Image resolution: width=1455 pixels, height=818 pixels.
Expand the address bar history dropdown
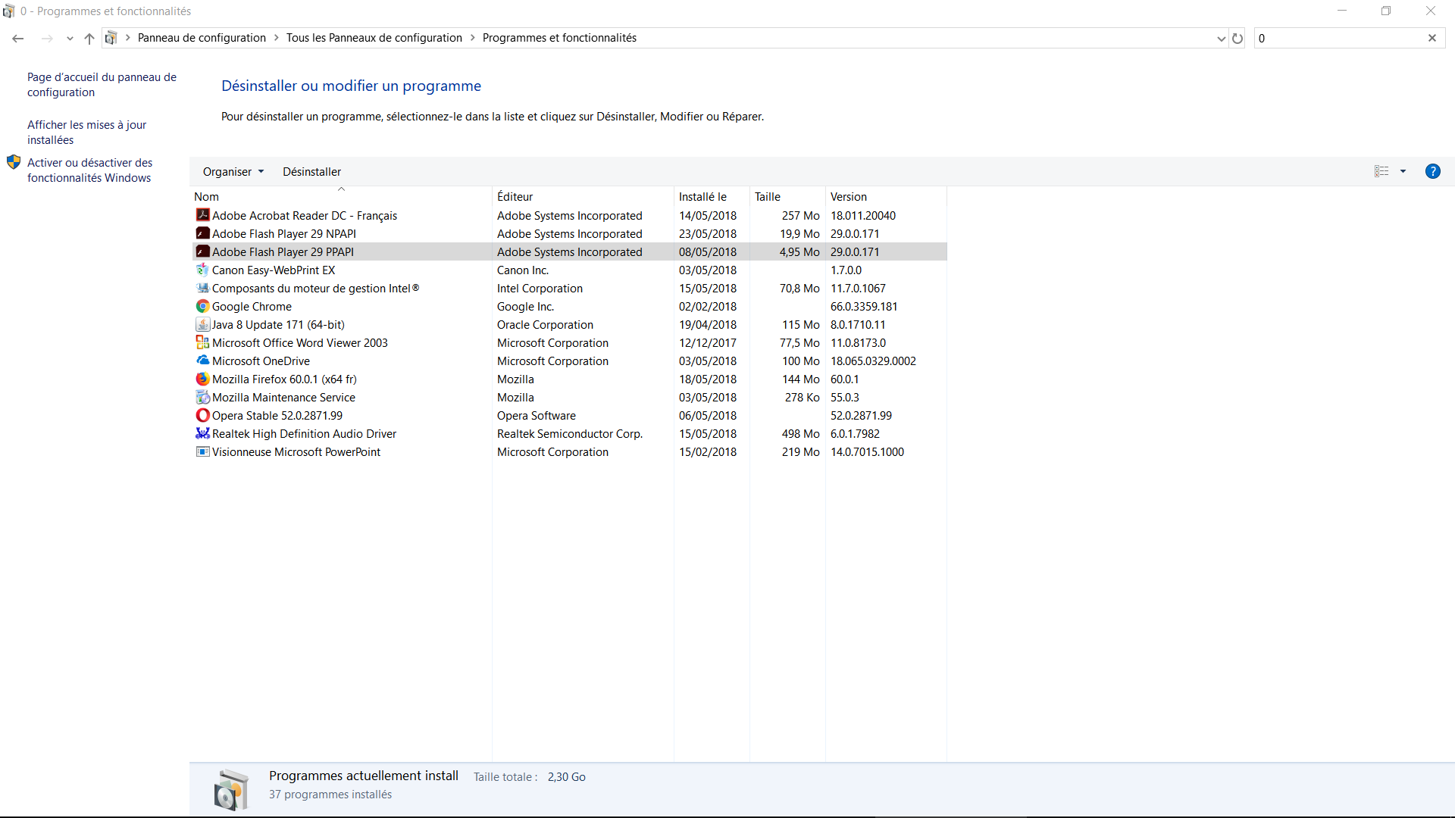coord(1221,38)
